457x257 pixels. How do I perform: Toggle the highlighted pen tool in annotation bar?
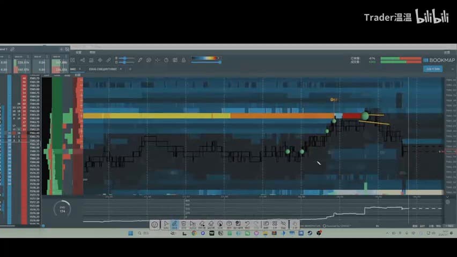point(174,224)
